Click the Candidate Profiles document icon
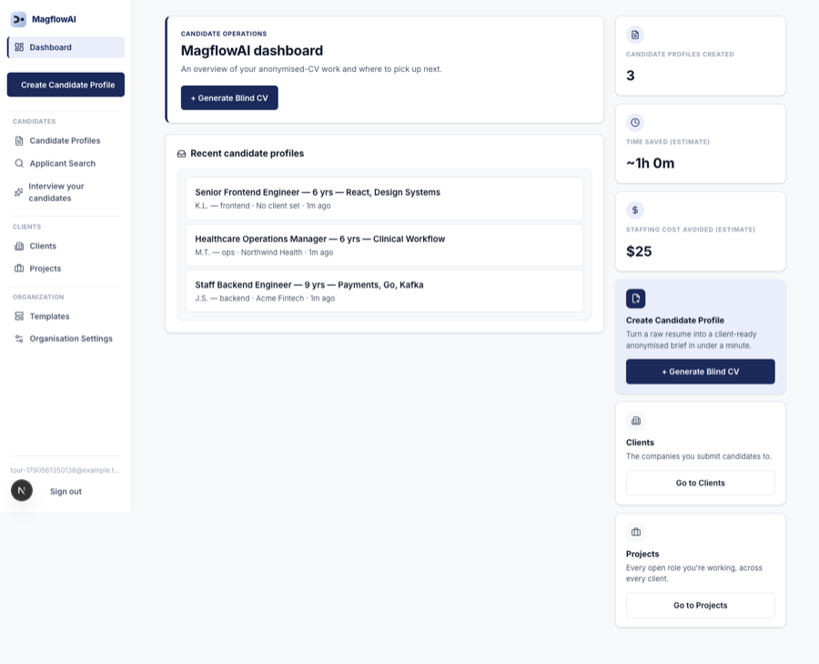The image size is (819, 664). point(19,140)
